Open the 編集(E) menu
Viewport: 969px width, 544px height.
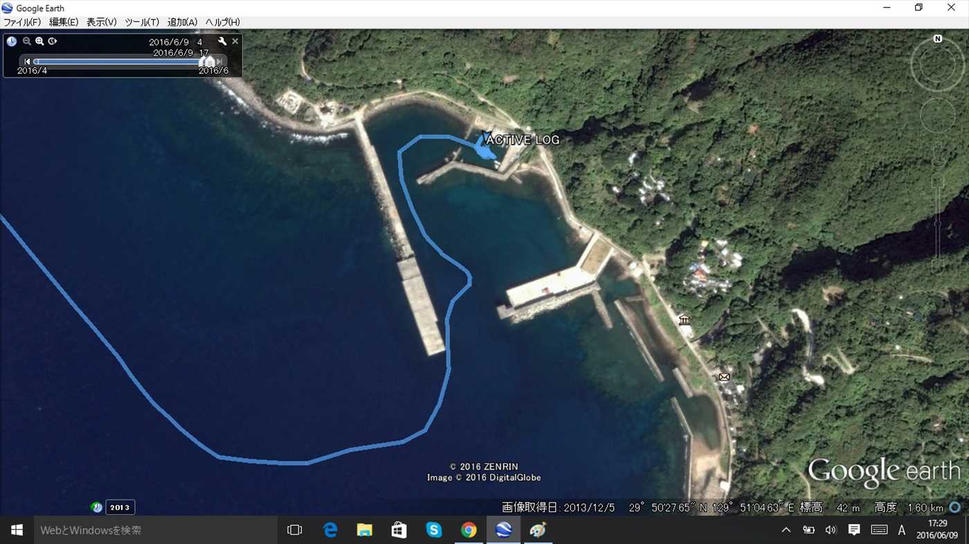64,22
